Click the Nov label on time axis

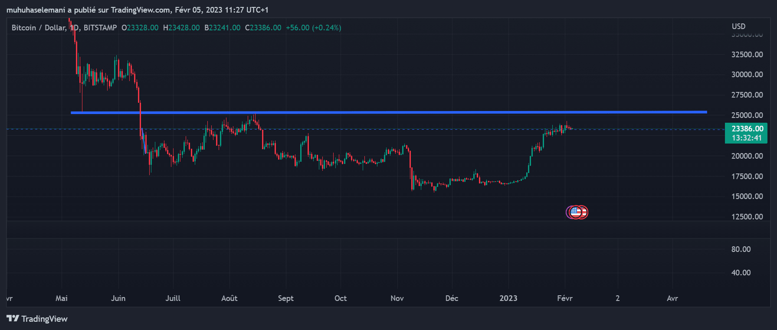coord(397,298)
